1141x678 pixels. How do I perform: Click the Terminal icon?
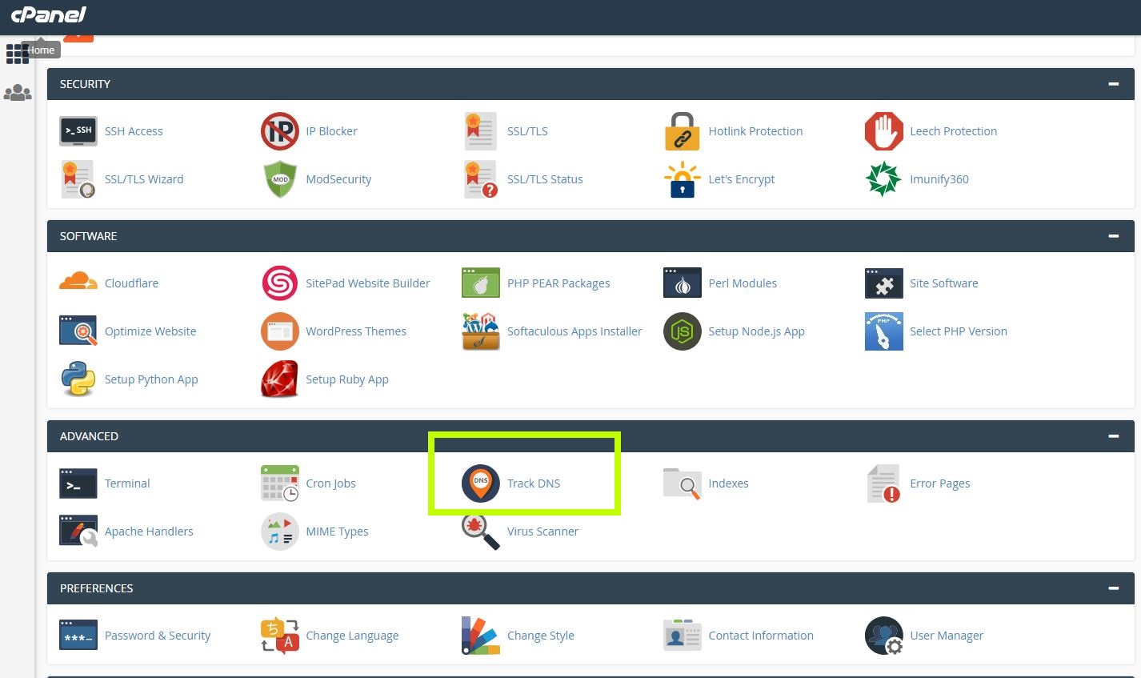pyautogui.click(x=78, y=483)
